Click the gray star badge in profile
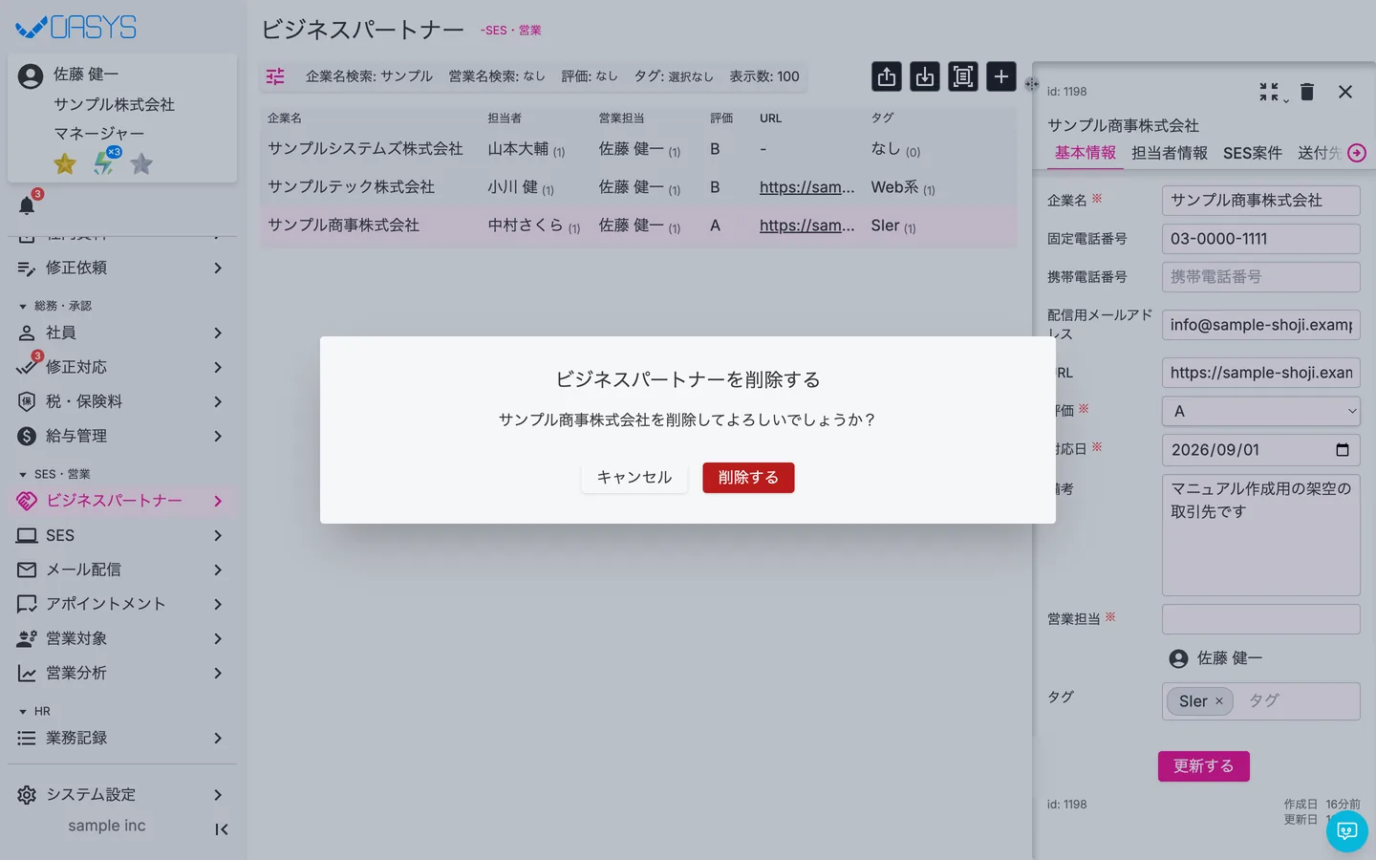The width and height of the screenshot is (1376, 860). [x=141, y=164]
